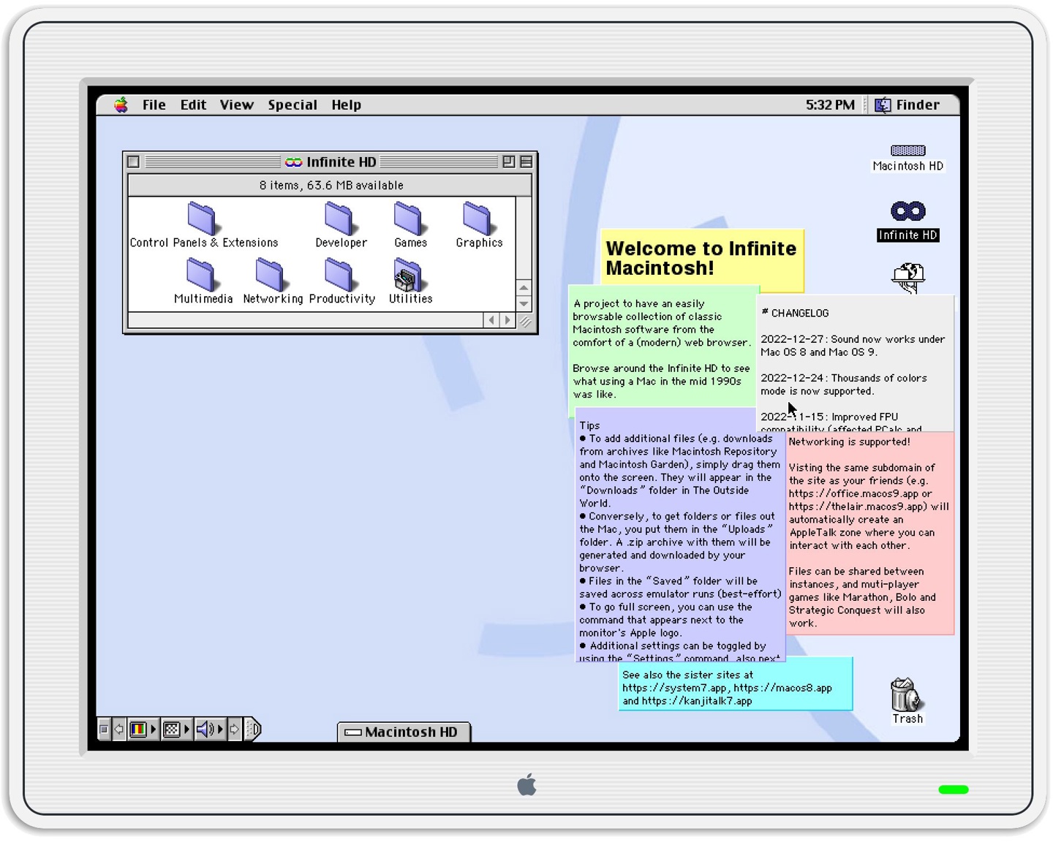Image resolution: width=1053 pixels, height=842 pixels.
Task: Open the File menu
Action: click(x=154, y=105)
